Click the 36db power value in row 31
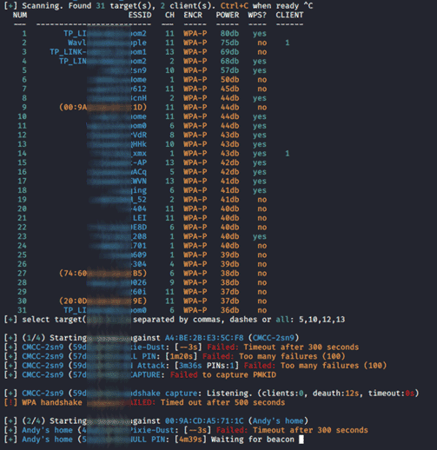This screenshot has width=437, height=450. pyautogui.click(x=229, y=310)
